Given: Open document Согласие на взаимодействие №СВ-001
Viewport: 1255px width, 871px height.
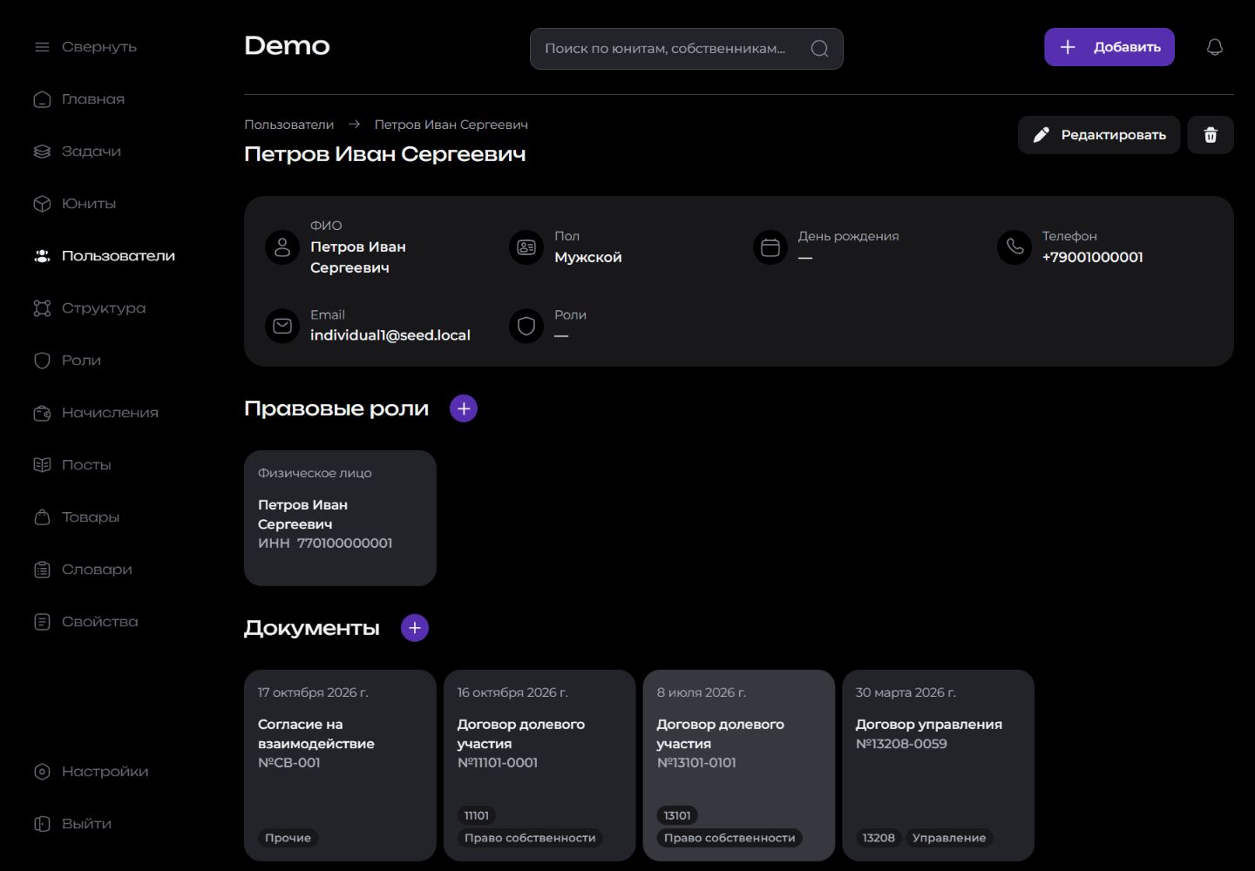Looking at the screenshot, I should 340,766.
